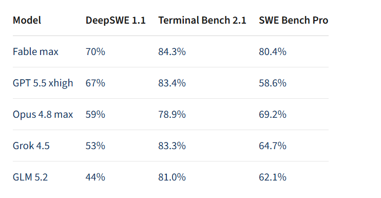Click Fable max's 70% DeepSWE score
The image size is (381, 198).
(x=96, y=51)
